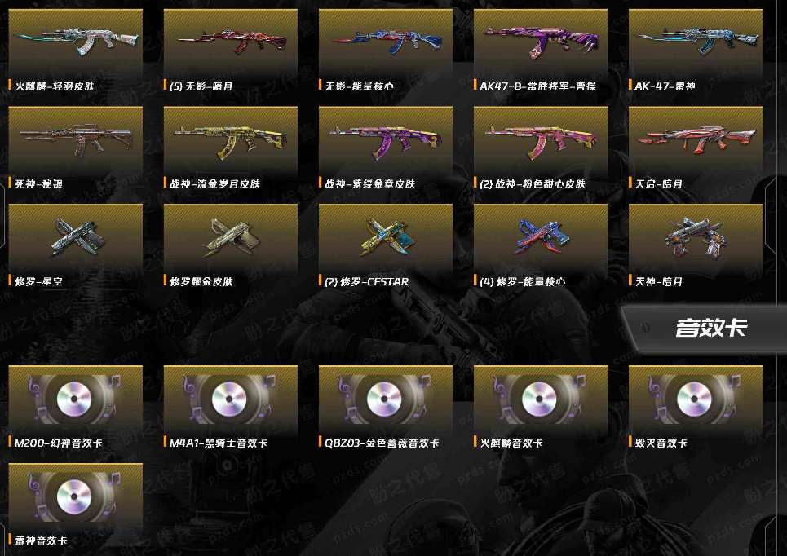787x556 pixels.
Task: Choose the QBZ03-金色蔷薇音效卡 disc
Action: point(386,399)
